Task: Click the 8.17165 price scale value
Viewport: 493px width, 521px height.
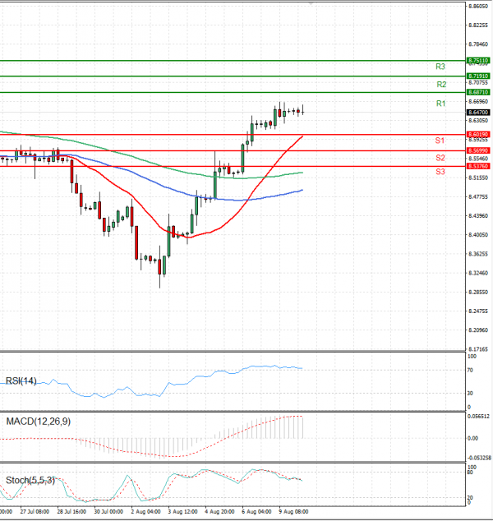Action: (x=478, y=349)
